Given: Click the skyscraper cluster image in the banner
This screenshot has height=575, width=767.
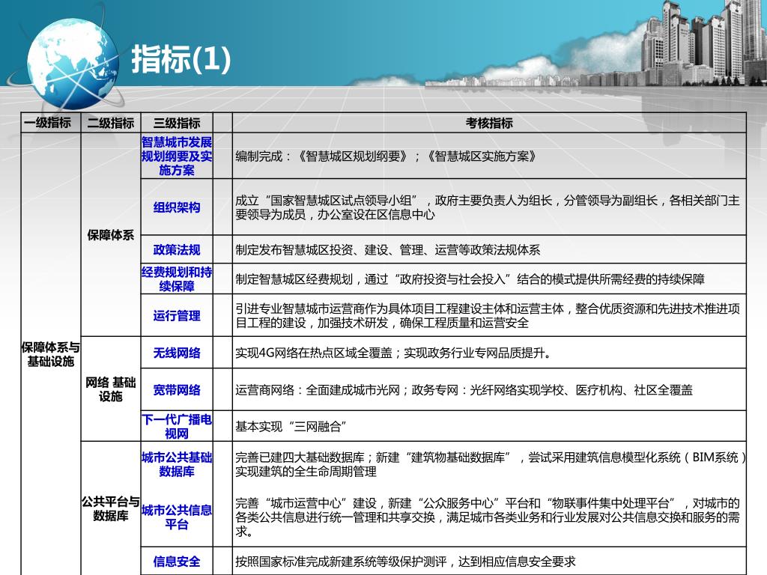Looking at the screenshot, I should coord(703,44).
